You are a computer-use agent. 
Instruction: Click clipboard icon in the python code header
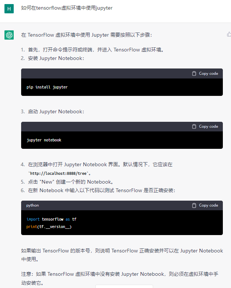(x=194, y=205)
